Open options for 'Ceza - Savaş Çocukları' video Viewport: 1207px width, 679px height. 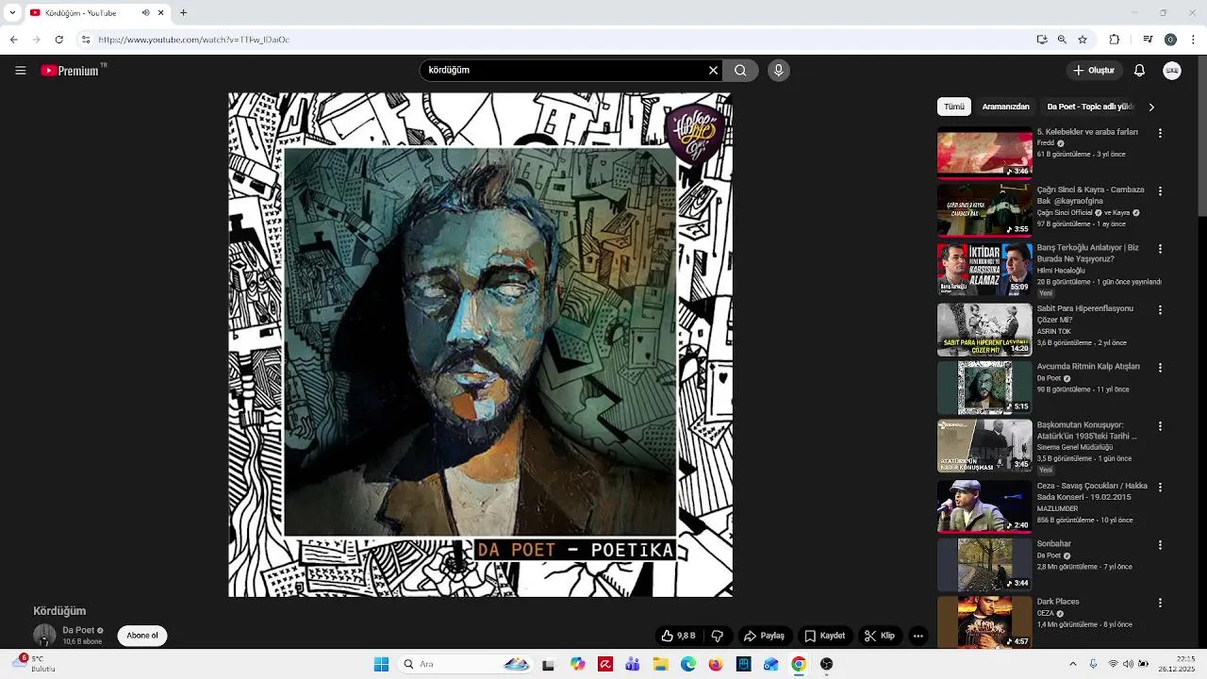pyautogui.click(x=1160, y=488)
